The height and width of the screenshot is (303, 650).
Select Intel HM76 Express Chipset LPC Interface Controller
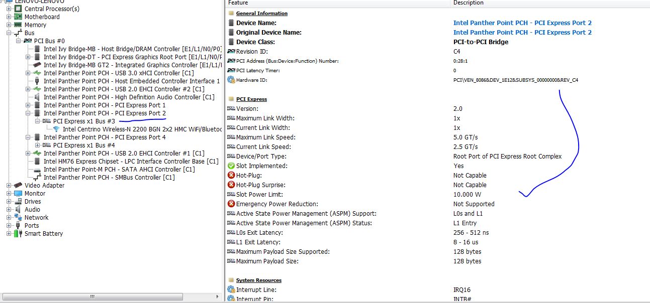(x=131, y=161)
